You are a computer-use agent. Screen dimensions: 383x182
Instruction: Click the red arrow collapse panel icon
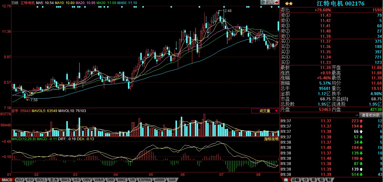(277, 2)
